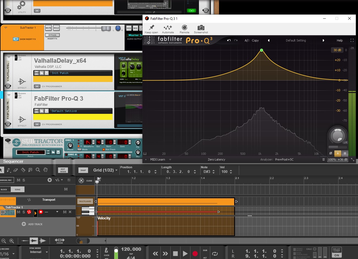358x259 pixels.
Task: Toggle SOLO on SubTractor 1 mix channel
Action: coord(56,28)
